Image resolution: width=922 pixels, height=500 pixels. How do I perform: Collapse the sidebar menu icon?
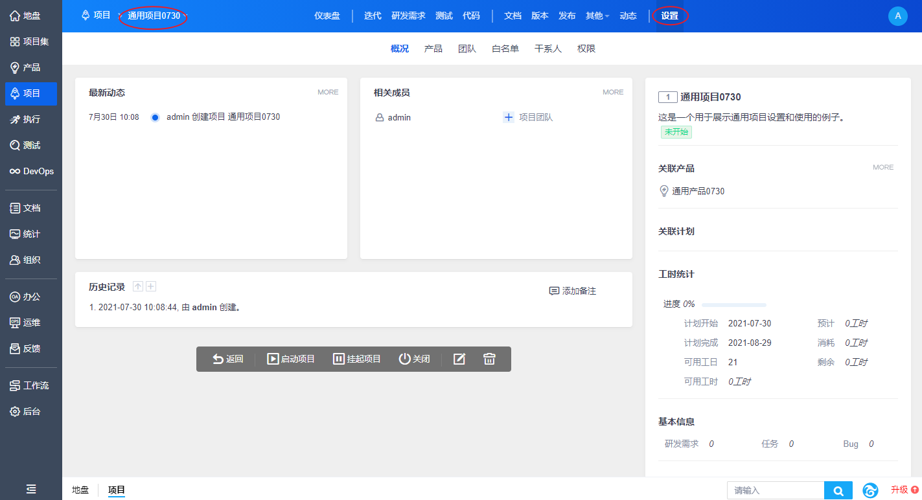(x=31, y=489)
